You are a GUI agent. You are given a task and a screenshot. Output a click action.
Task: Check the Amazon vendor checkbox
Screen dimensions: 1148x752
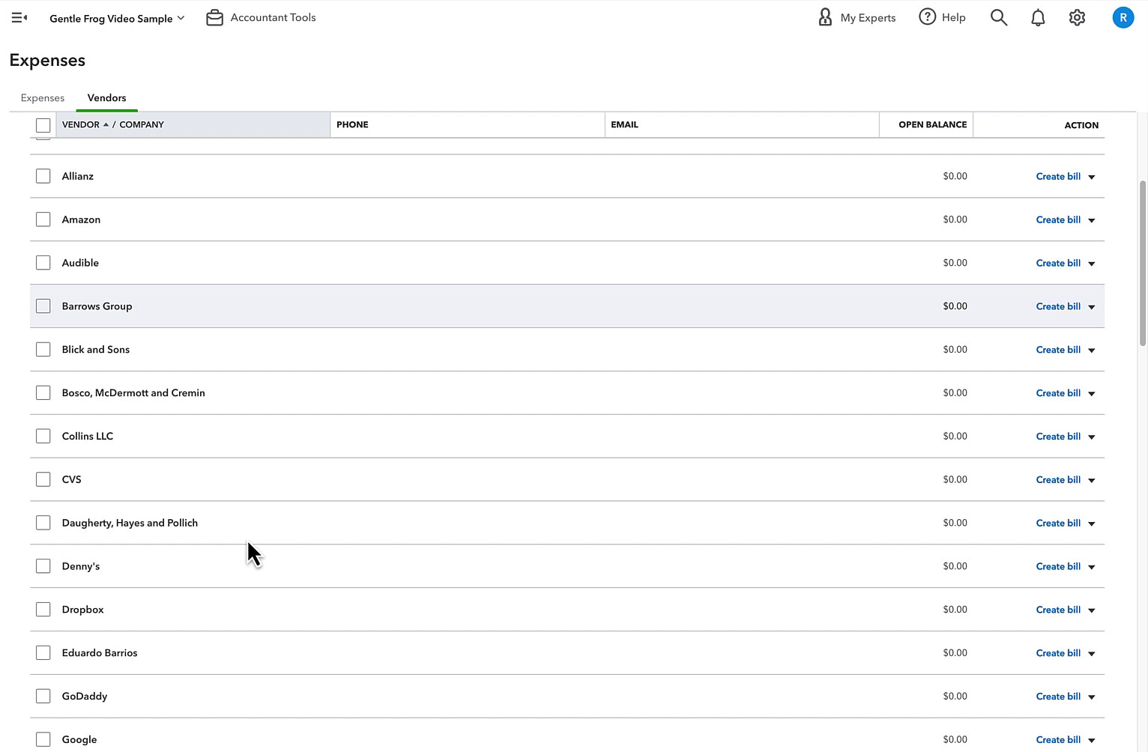point(43,219)
